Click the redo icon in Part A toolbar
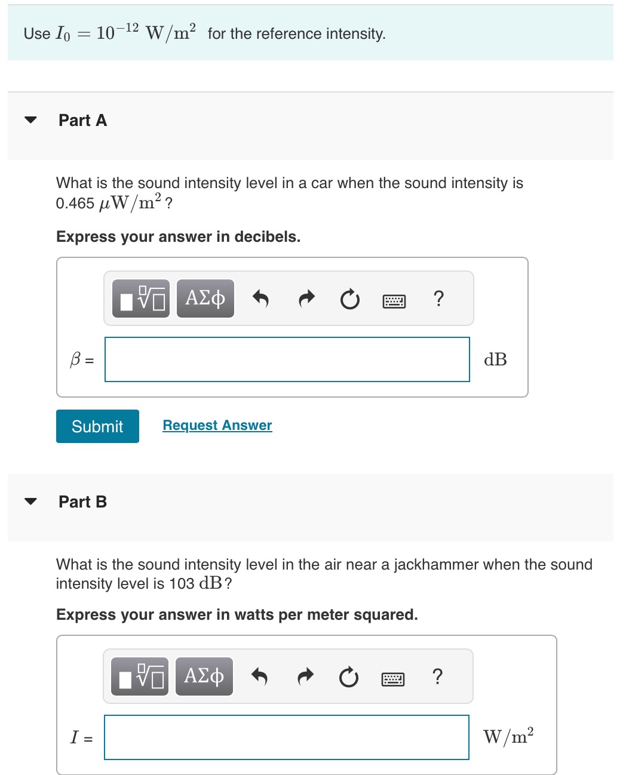The height and width of the screenshot is (775, 629). coord(305,299)
